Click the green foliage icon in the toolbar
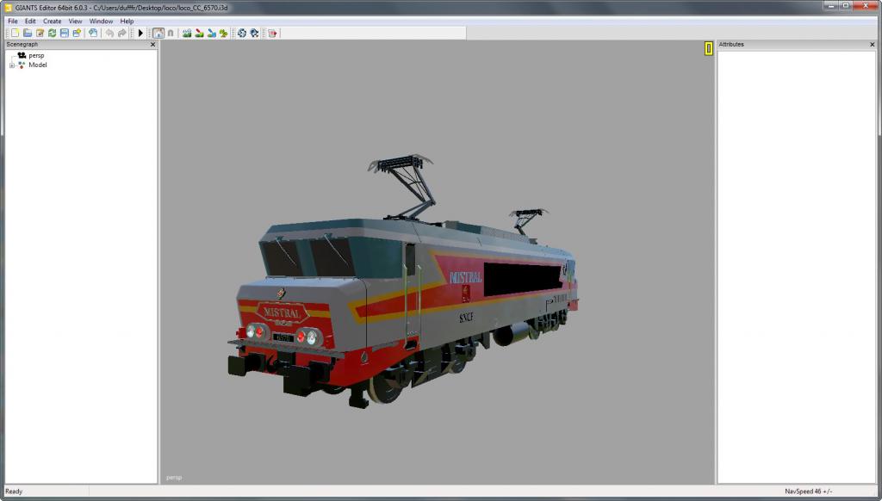This screenshot has width=882, height=501. (x=224, y=34)
